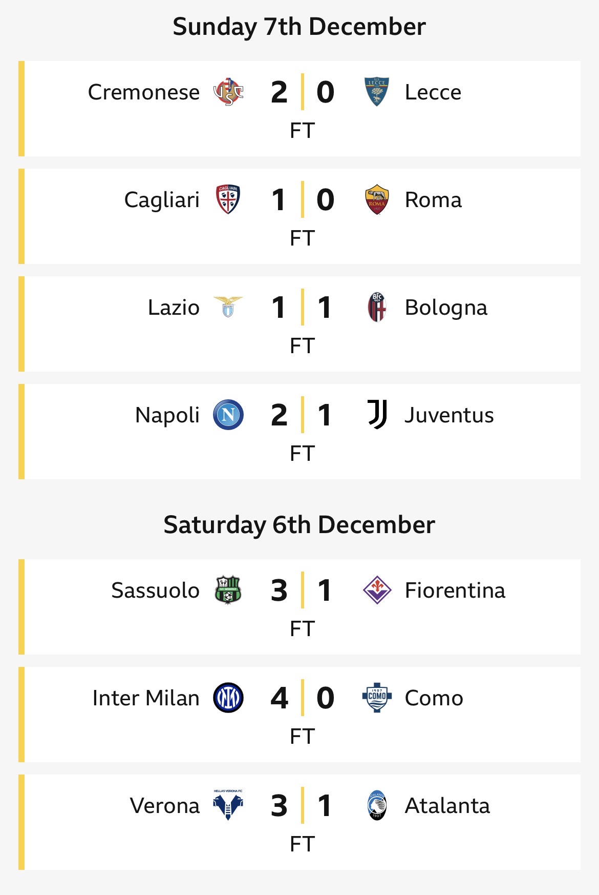Viewport: 599px width, 895px height.
Task: Open the Juventus team name link
Action: pyautogui.click(x=449, y=415)
